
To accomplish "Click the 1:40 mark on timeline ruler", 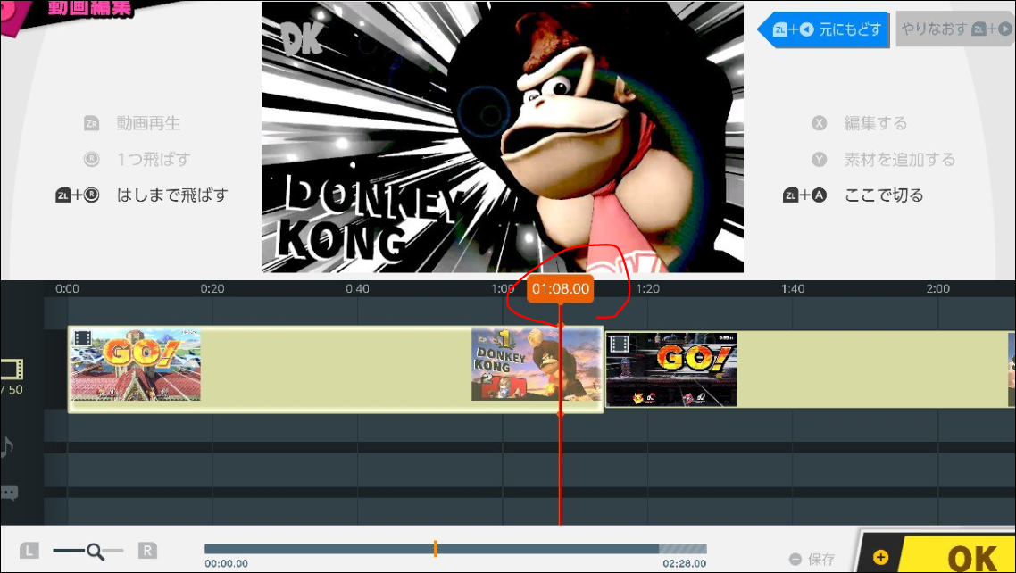I will pyautogui.click(x=793, y=289).
